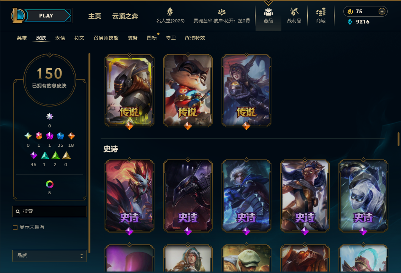Click the 名人堂(2025) crystal icon
The image size is (401, 273).
point(170,12)
